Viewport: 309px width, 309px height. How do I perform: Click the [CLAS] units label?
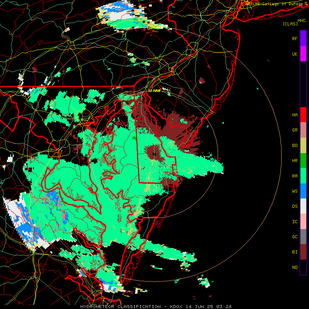(290, 24)
